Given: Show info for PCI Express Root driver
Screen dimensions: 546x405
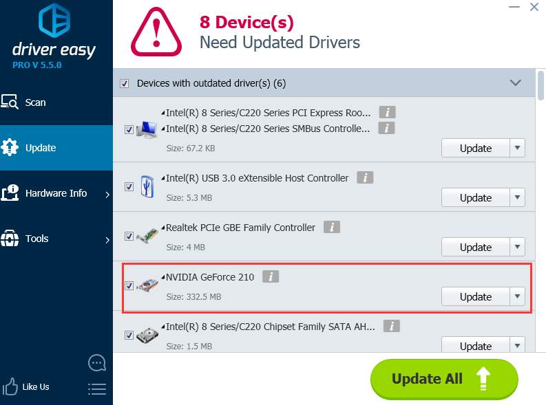Looking at the screenshot, I should 387,112.
